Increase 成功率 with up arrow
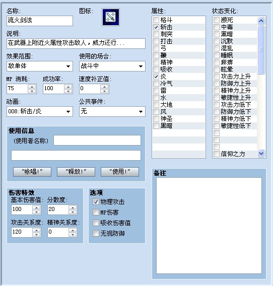Screen dimensions: 273x286 click(68, 87)
